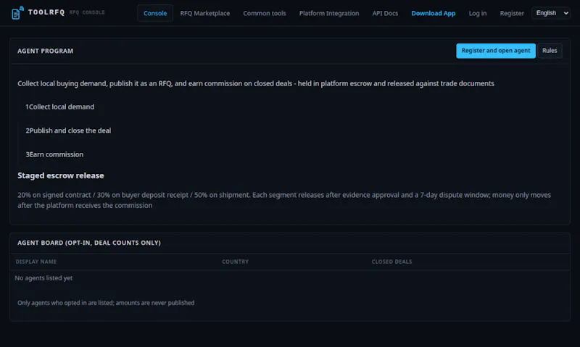Click step 1 Collect local demand

[59, 106]
